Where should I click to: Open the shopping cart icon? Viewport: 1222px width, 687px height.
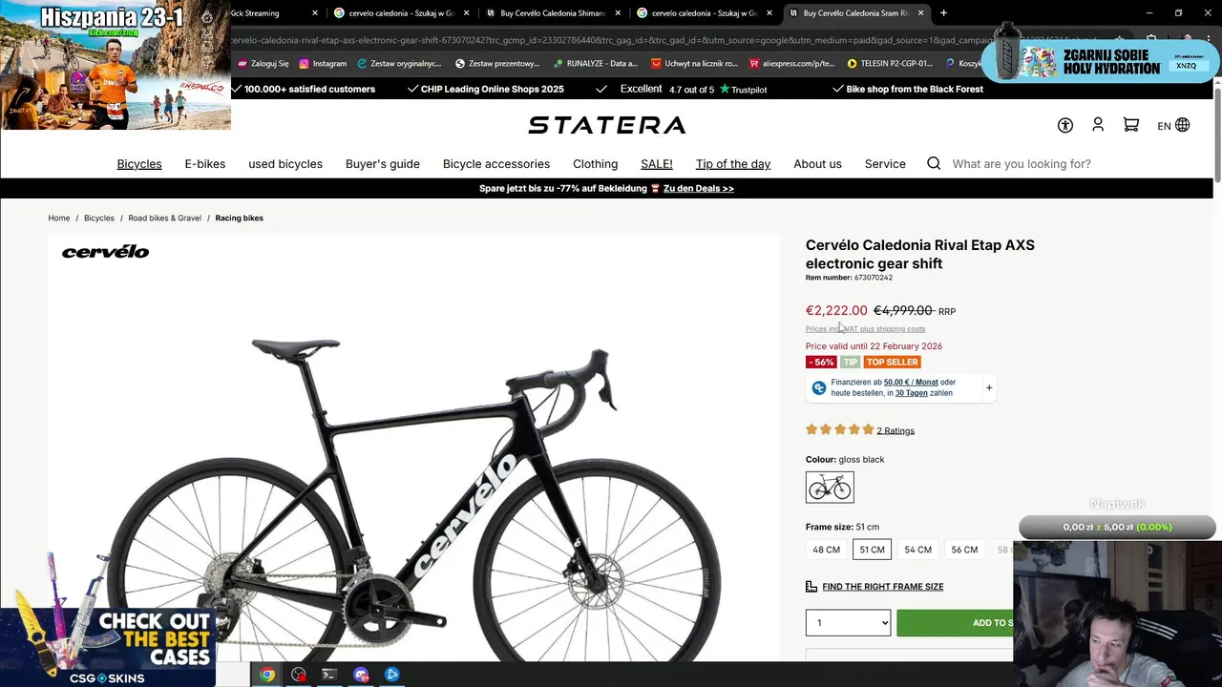[1131, 125]
